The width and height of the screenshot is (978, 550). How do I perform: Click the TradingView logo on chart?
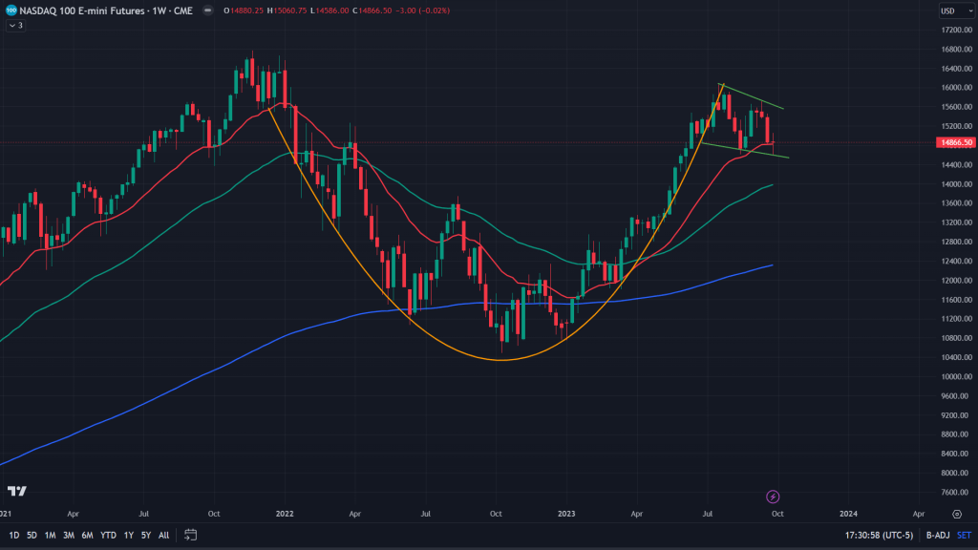pos(16,491)
